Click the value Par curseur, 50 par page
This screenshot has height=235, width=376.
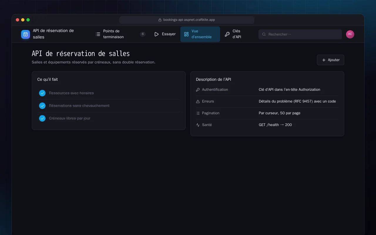pyautogui.click(x=280, y=113)
